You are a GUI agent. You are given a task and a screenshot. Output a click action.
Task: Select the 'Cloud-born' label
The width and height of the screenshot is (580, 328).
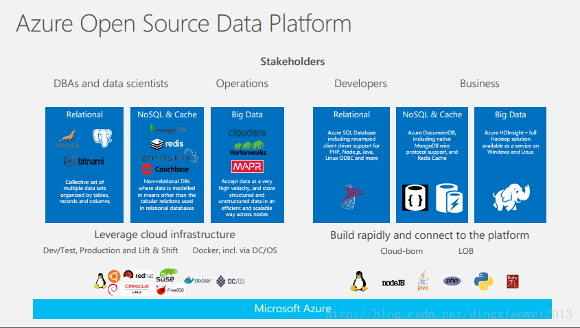[x=402, y=251]
